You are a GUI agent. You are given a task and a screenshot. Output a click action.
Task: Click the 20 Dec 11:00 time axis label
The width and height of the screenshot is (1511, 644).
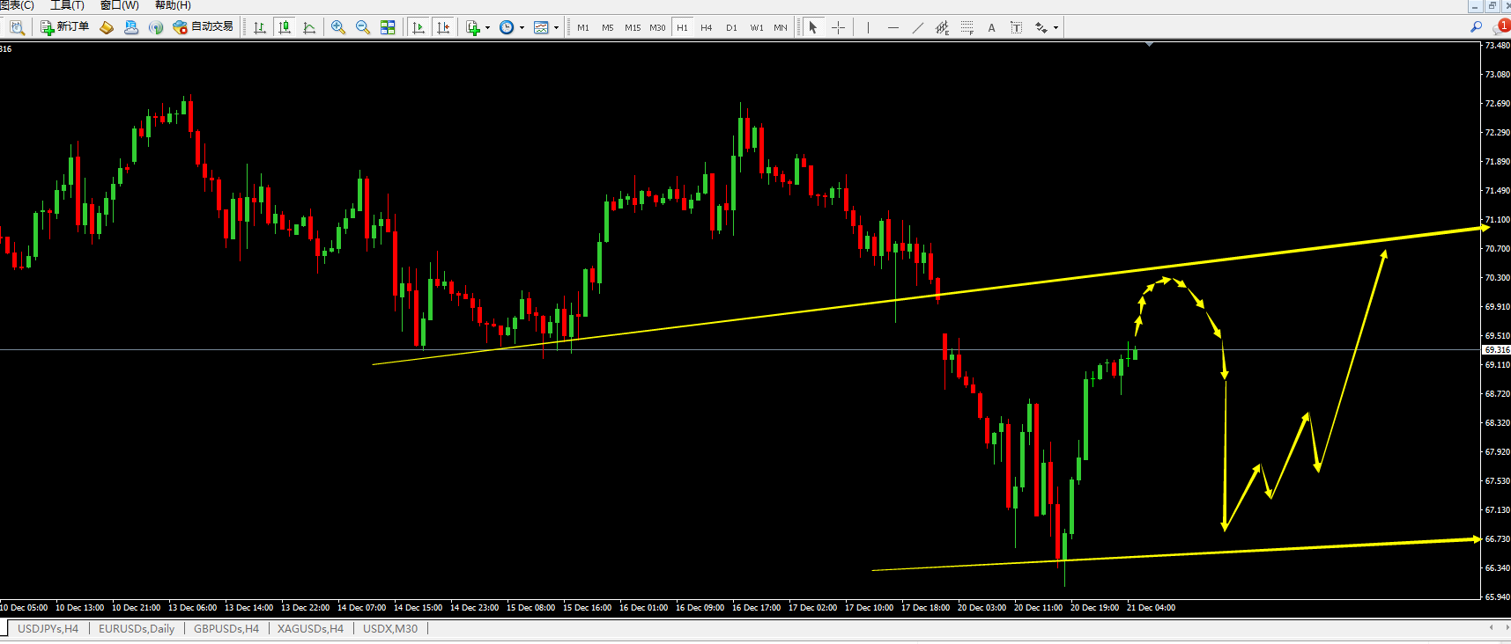click(1038, 607)
